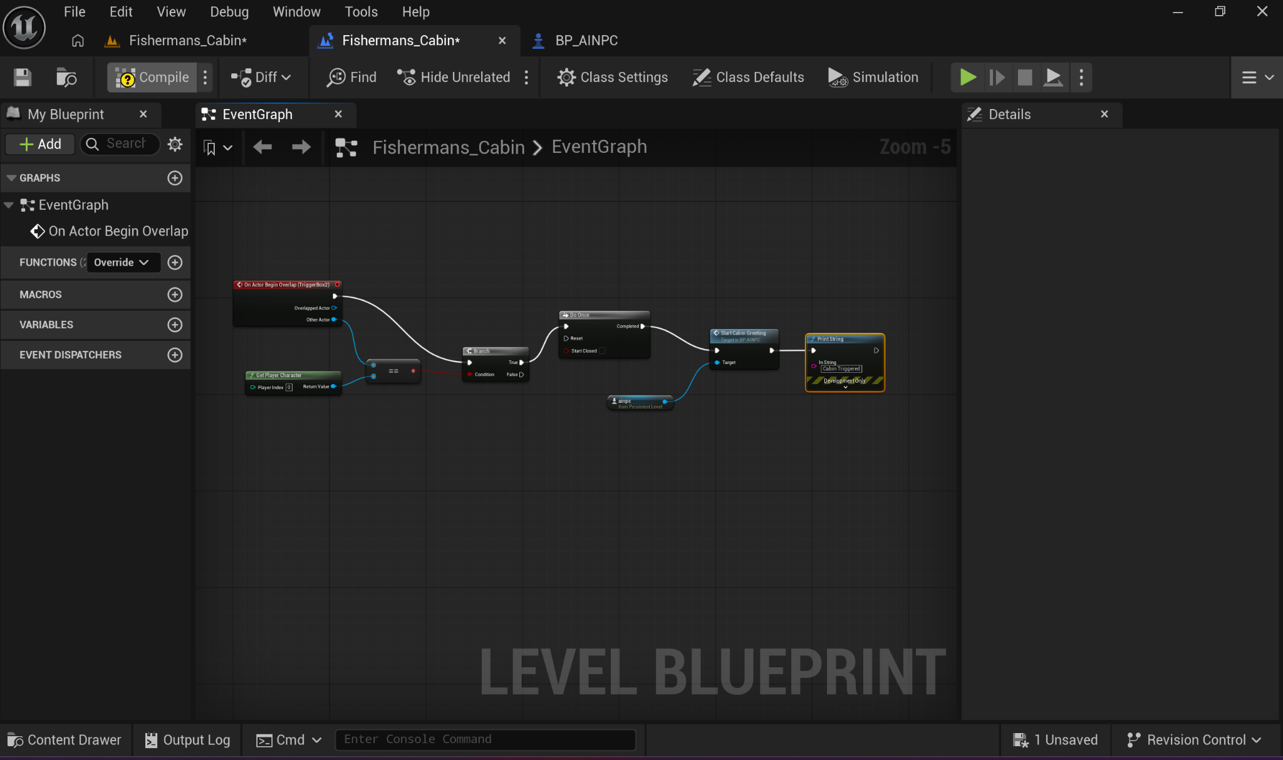The image size is (1283, 760).
Task: Focus the My Blueprint search field
Action: [120, 144]
